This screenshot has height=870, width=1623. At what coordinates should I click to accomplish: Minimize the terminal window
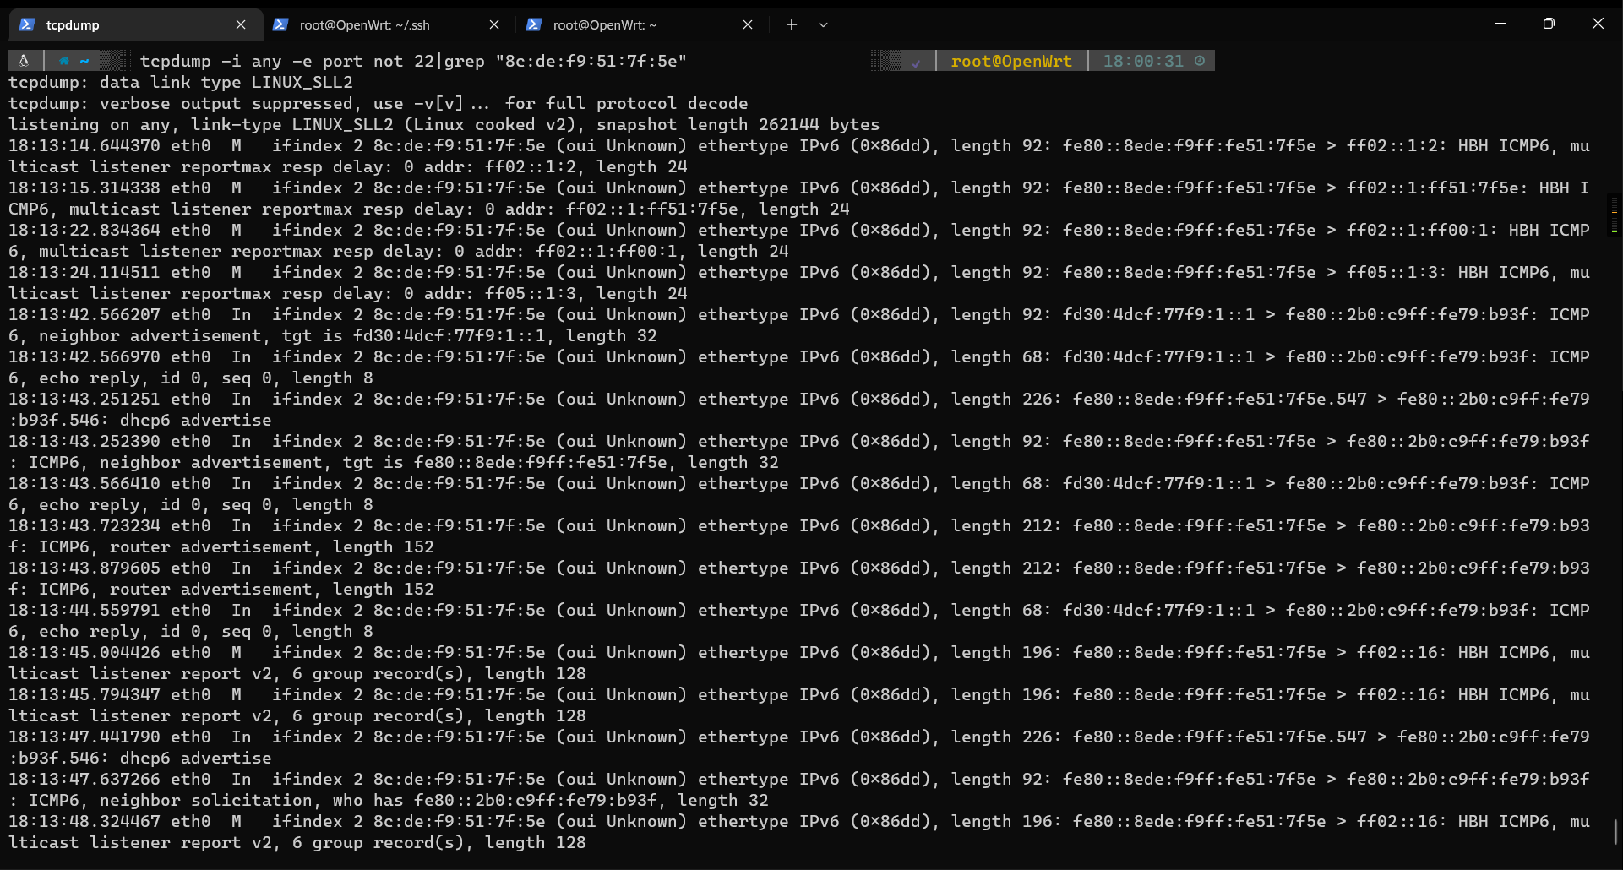tap(1500, 24)
